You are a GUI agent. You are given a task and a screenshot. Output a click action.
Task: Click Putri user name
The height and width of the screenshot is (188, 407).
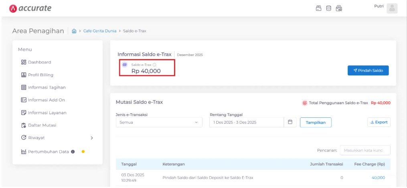point(379,6)
